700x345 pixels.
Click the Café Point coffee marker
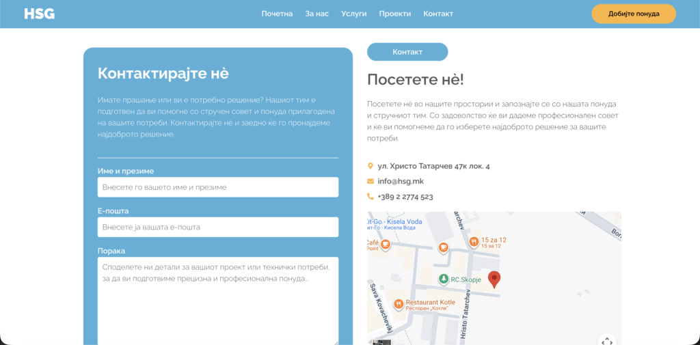386,245
